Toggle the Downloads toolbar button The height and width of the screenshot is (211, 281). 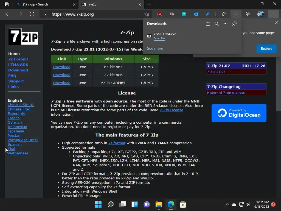pyautogui.click(x=236, y=14)
